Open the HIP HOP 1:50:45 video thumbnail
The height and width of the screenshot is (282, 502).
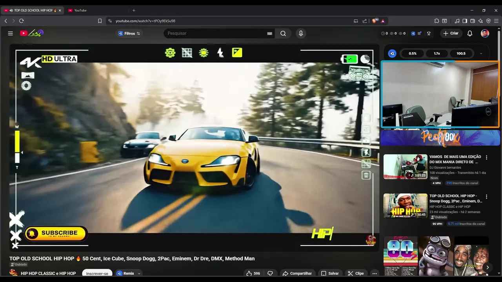[x=406, y=206]
